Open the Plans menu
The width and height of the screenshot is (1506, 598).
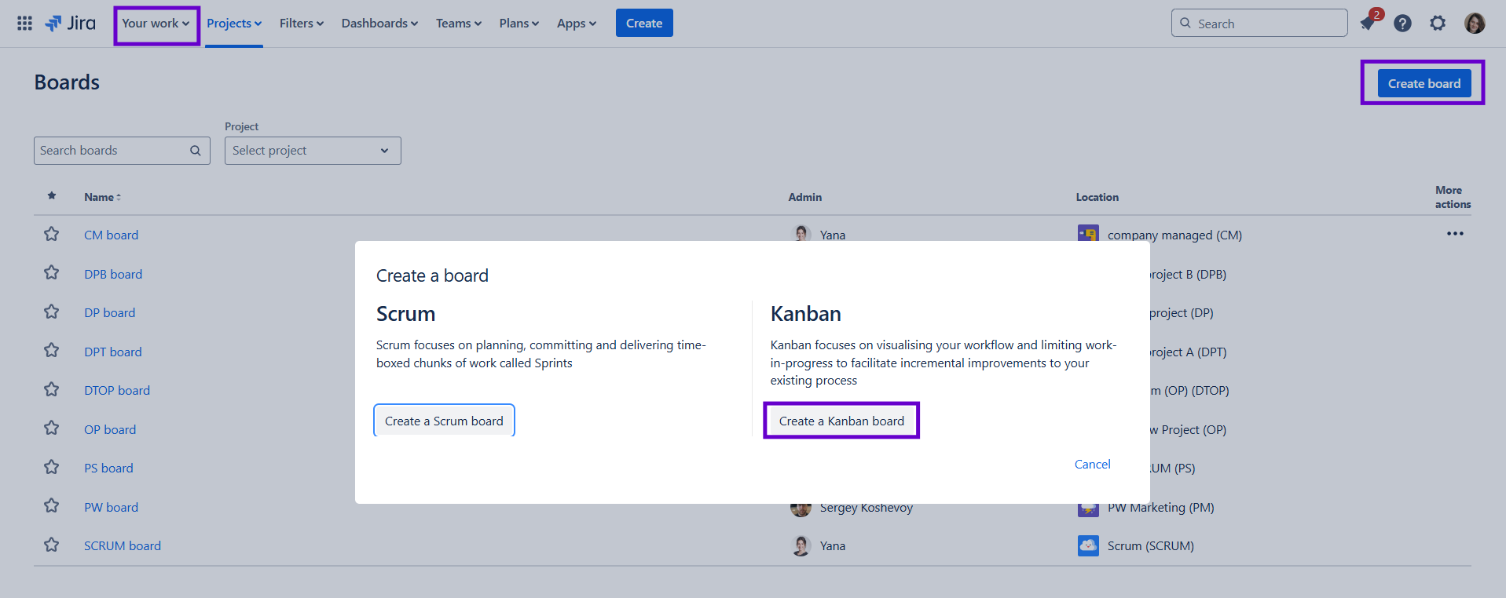(x=519, y=24)
